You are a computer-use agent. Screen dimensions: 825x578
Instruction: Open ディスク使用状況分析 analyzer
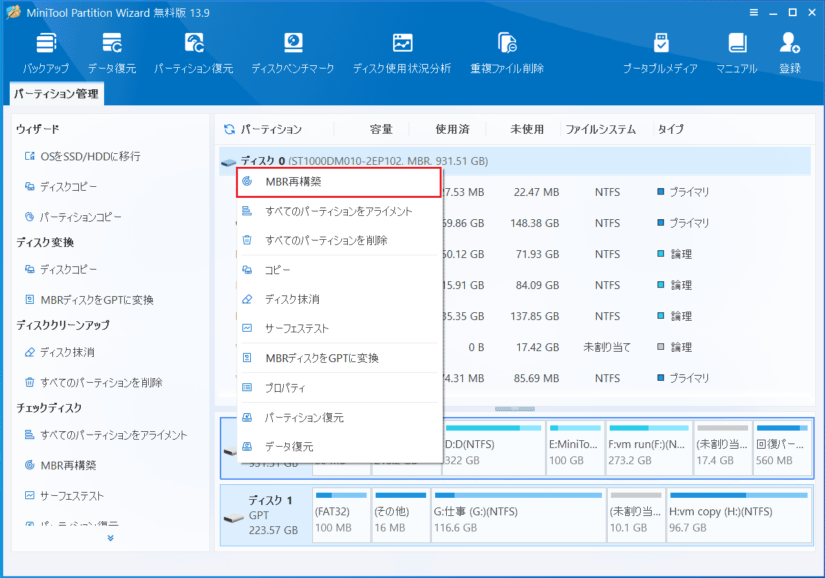(x=402, y=53)
